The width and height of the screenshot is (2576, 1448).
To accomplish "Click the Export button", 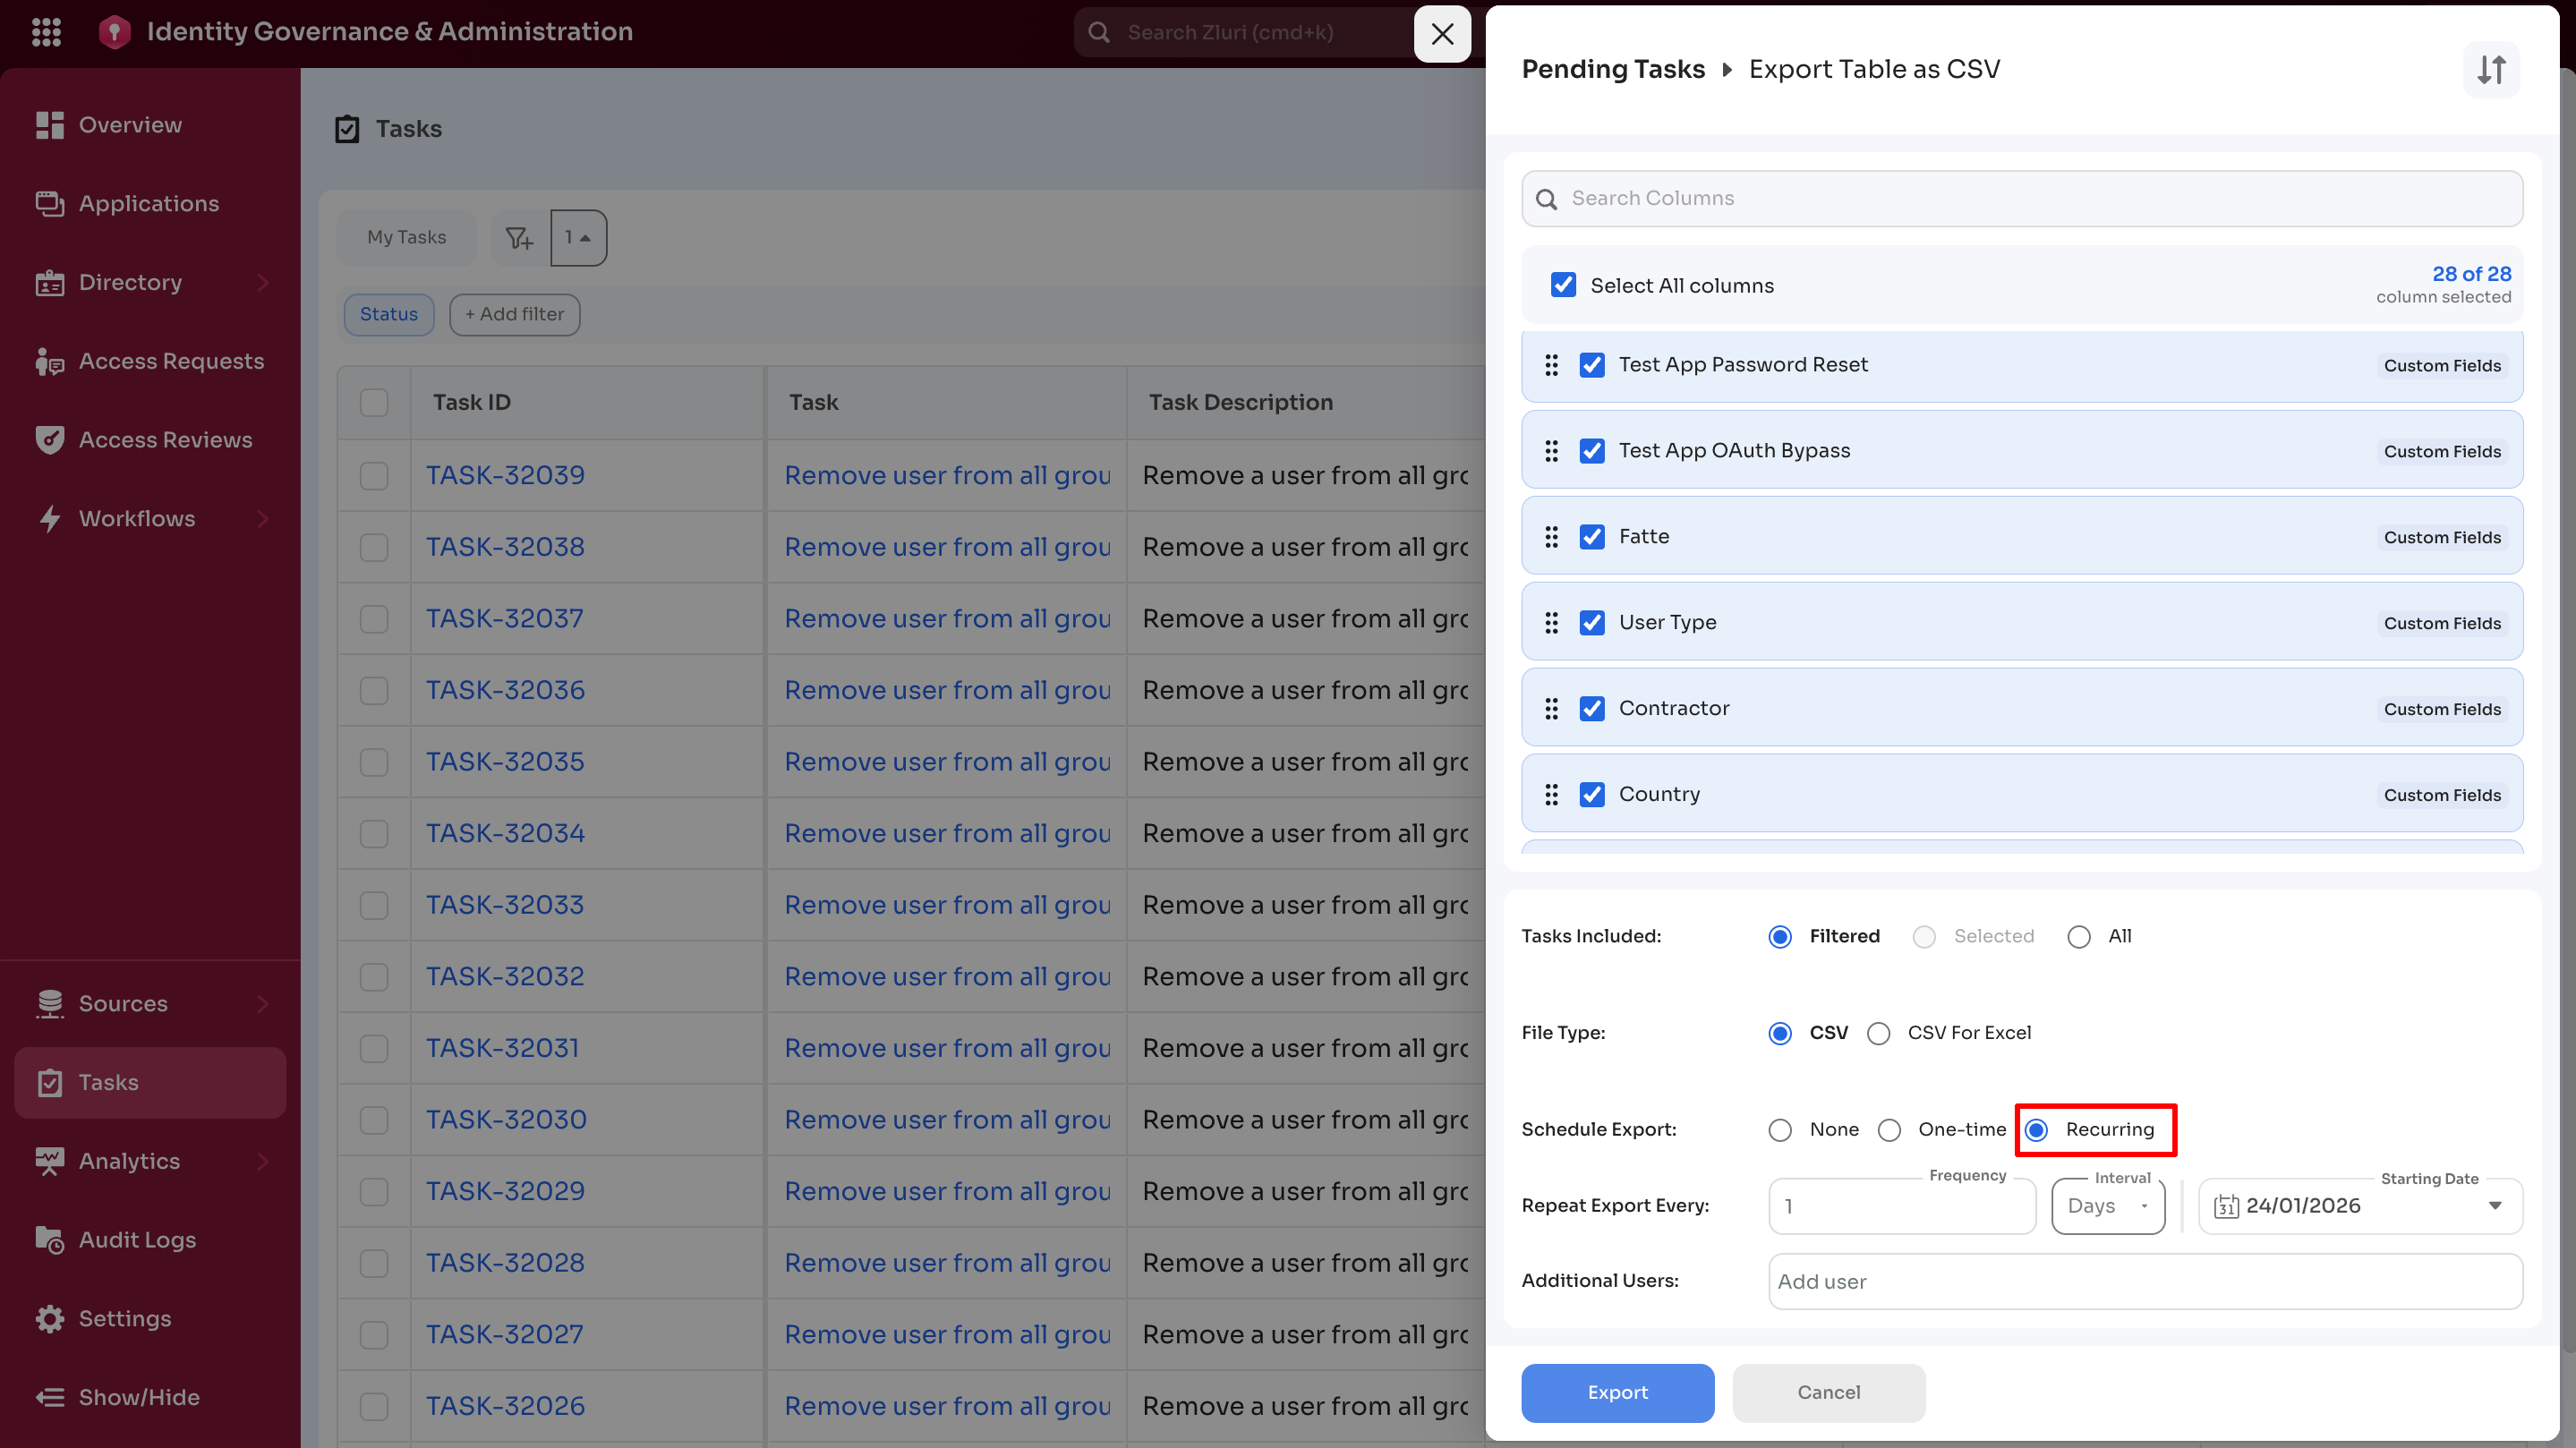I will [1616, 1393].
